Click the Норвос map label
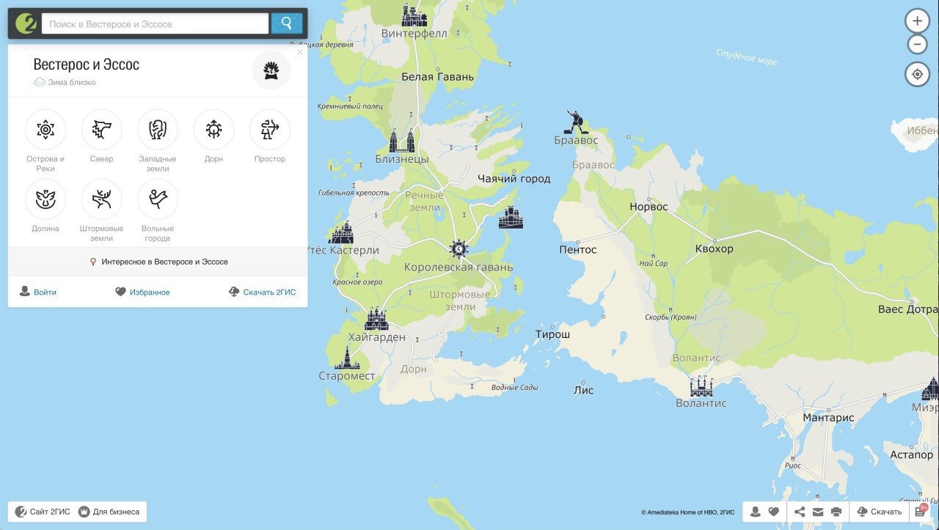 coord(648,207)
